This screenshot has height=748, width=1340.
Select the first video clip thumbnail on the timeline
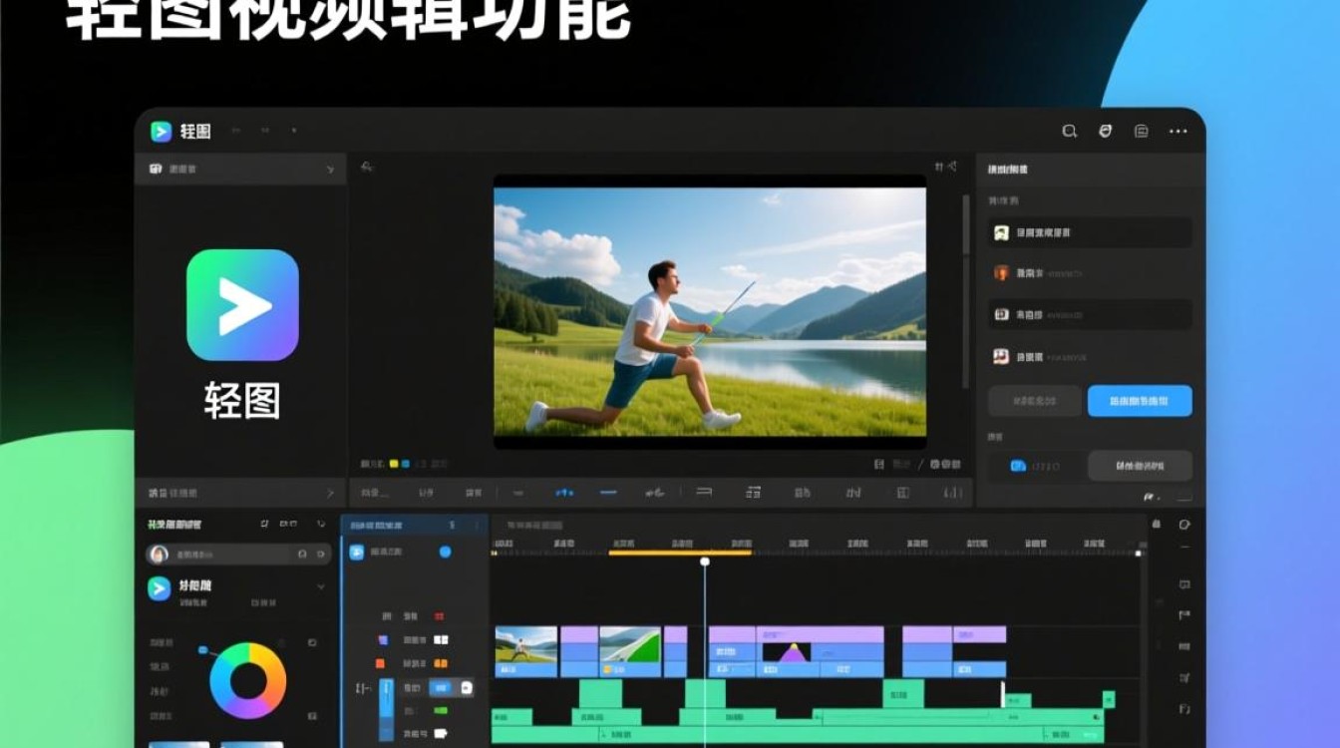click(x=526, y=644)
